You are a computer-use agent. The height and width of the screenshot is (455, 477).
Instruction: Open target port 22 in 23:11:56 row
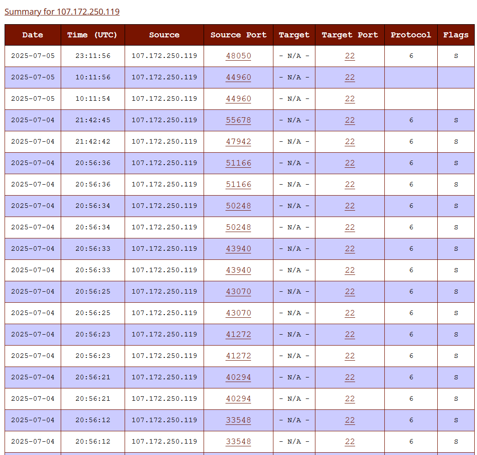click(x=350, y=56)
